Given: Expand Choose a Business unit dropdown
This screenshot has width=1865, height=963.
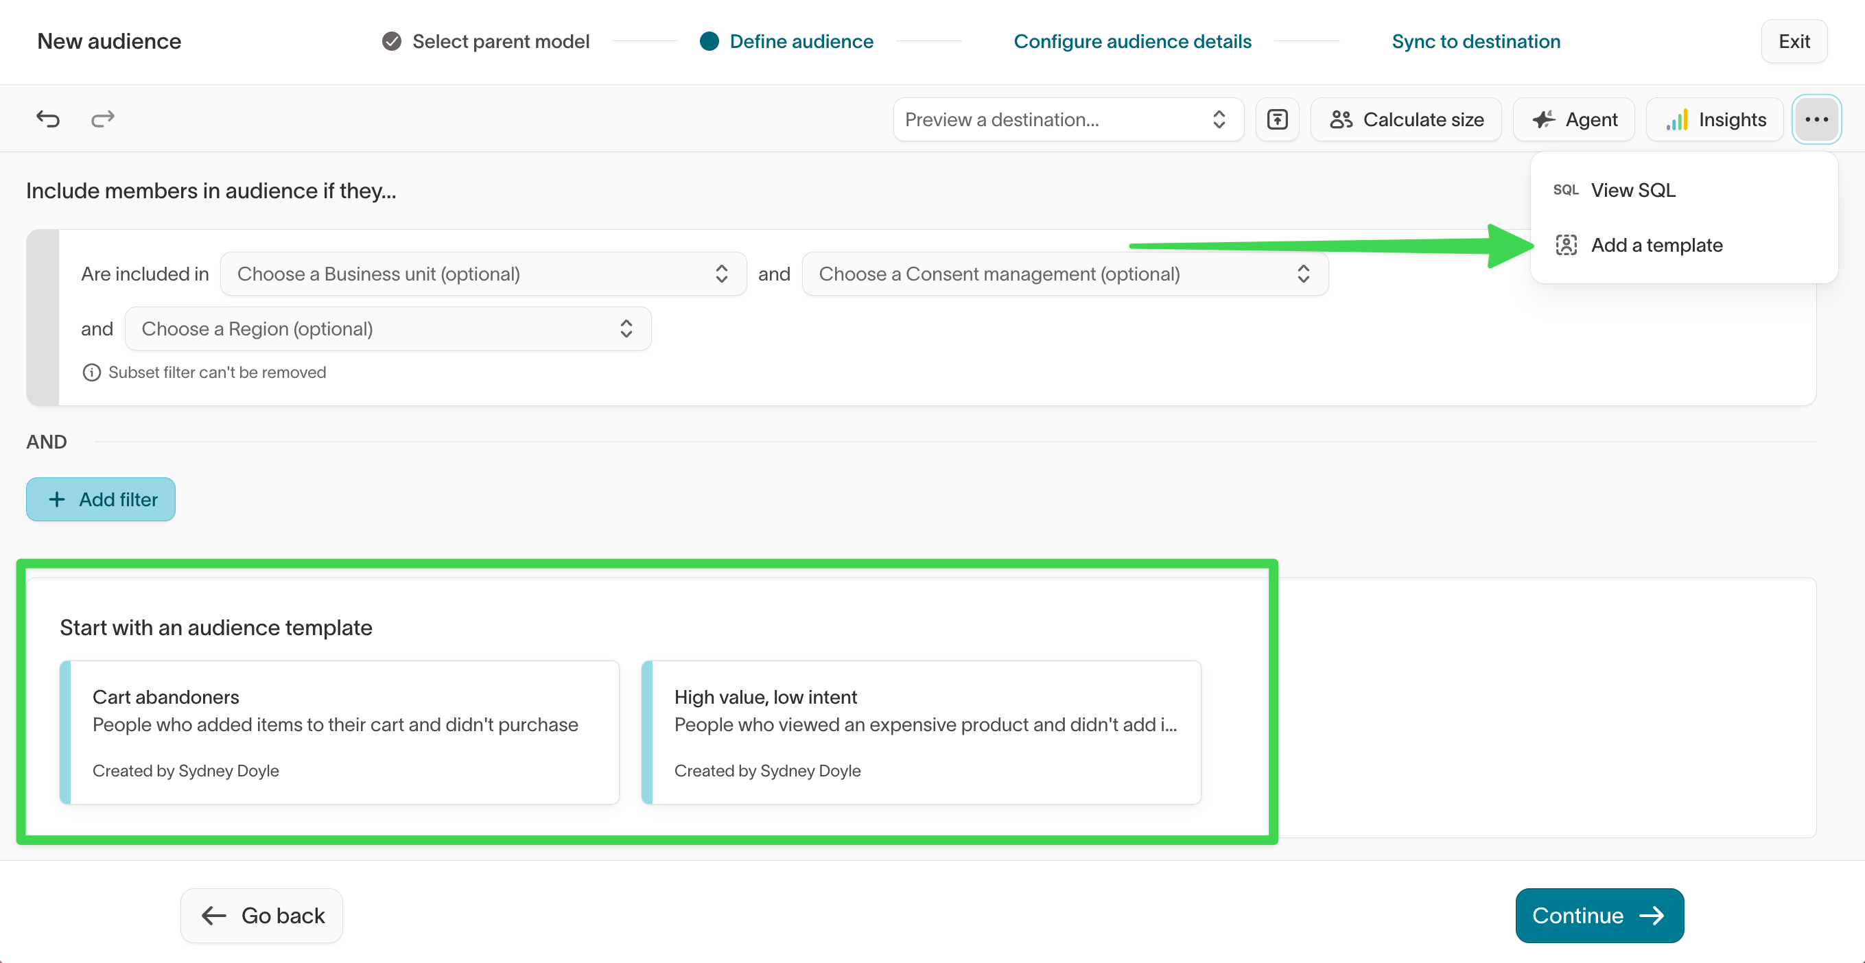Looking at the screenshot, I should tap(483, 274).
